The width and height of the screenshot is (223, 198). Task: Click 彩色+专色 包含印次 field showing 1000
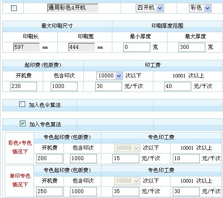coord(83,158)
